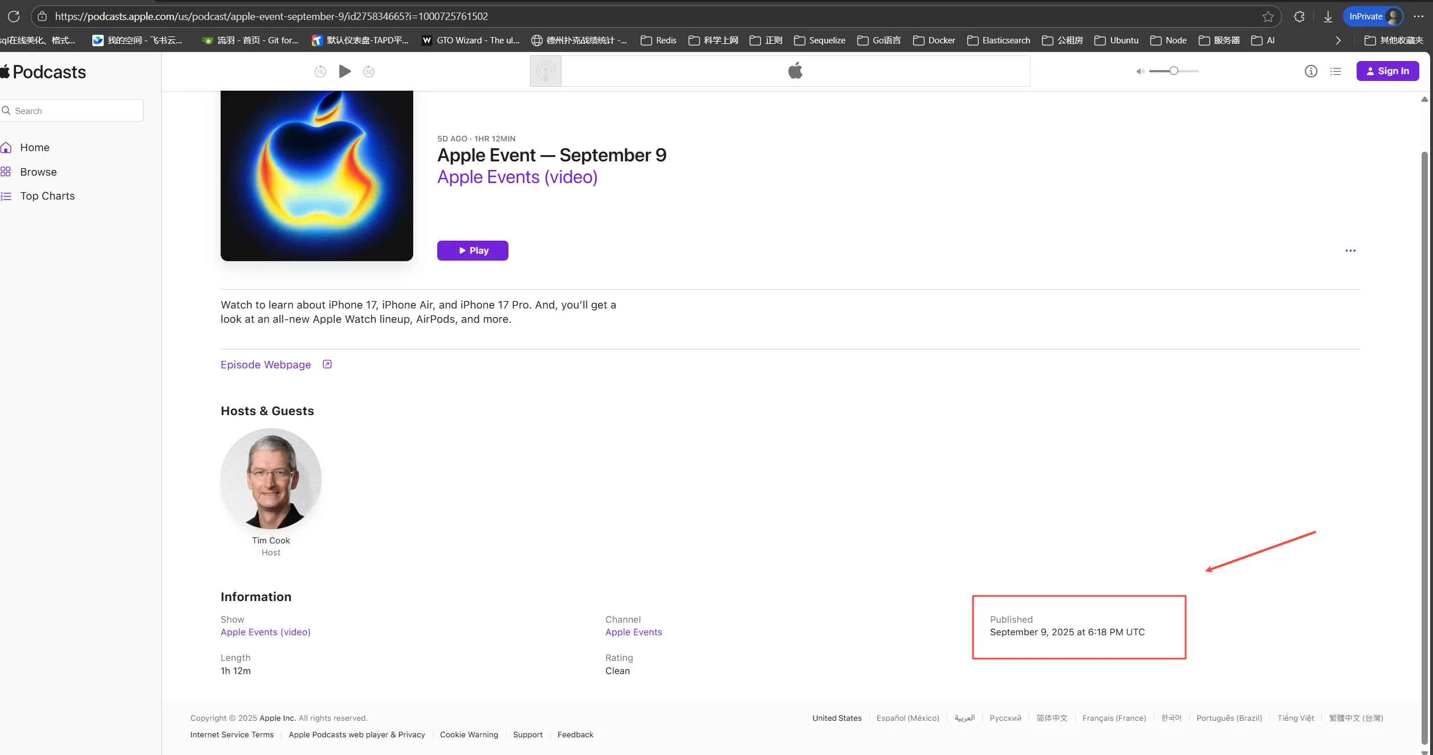Open the browser extensions puzzle icon

click(1299, 17)
